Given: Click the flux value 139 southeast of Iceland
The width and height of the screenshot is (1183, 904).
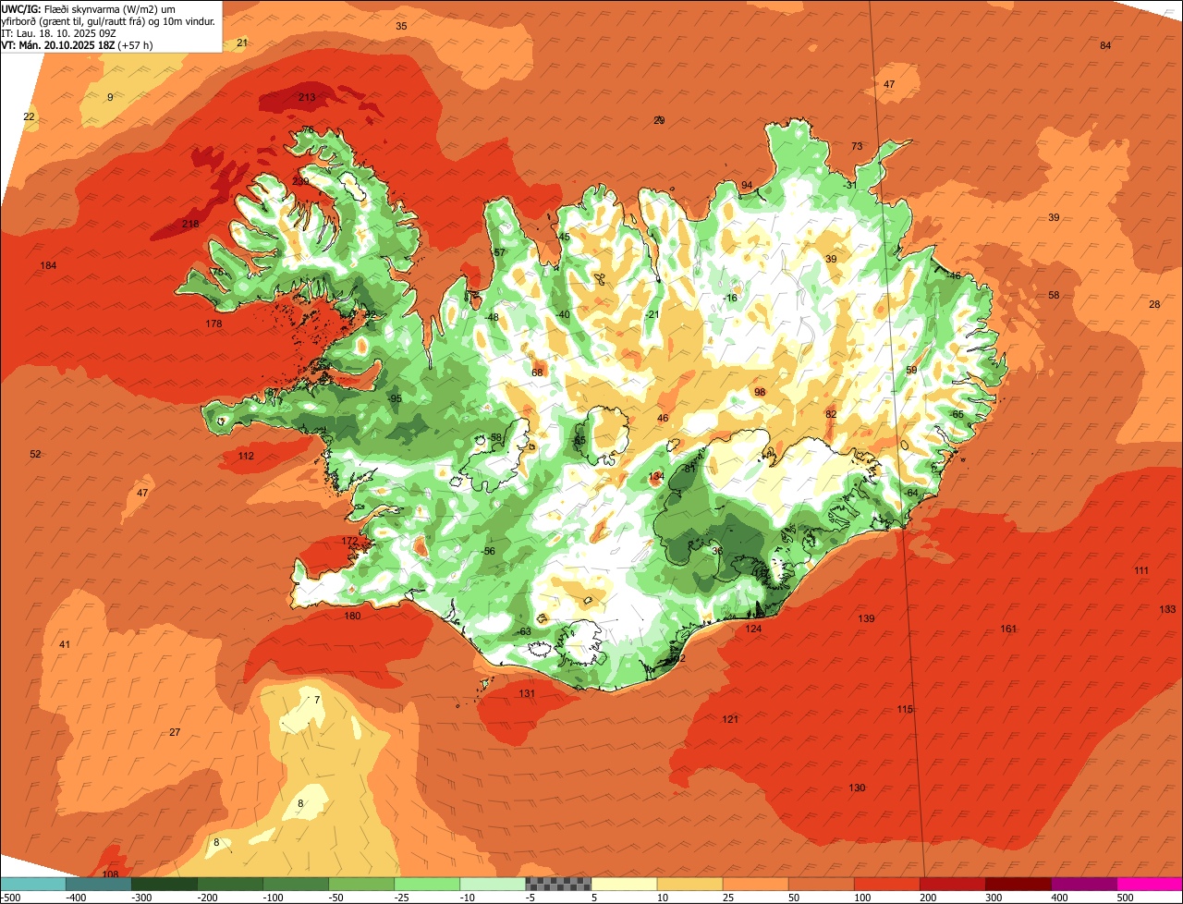Looking at the screenshot, I should [866, 618].
